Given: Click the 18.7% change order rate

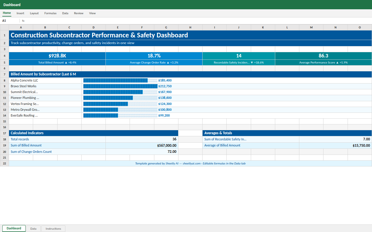Looking at the screenshot, I should pos(154,56).
